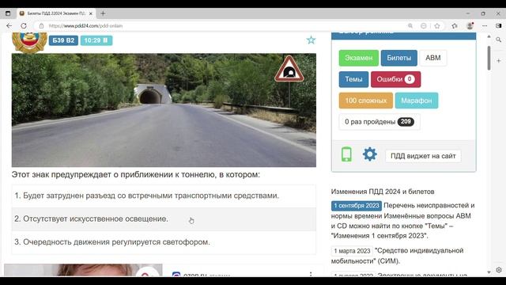
Task: Click the heading Изменения ПДД 2024 и билетов
Action: pos(383,192)
